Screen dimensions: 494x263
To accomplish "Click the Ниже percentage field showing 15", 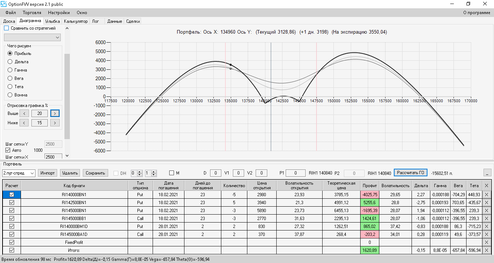I will [x=39, y=123].
